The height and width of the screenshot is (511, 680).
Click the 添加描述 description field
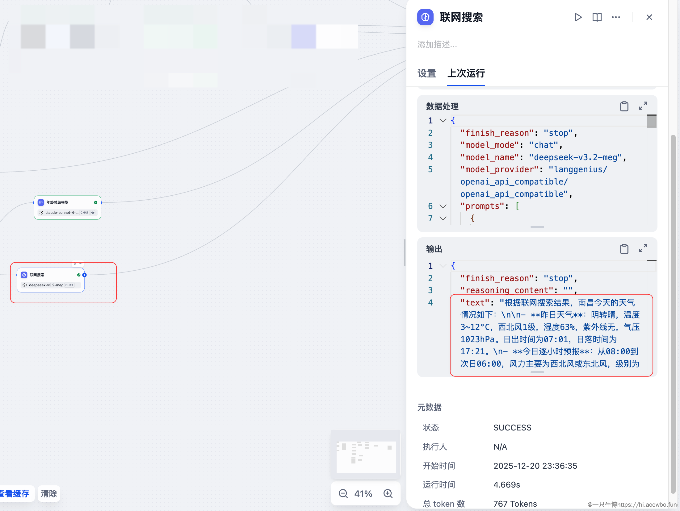point(437,45)
